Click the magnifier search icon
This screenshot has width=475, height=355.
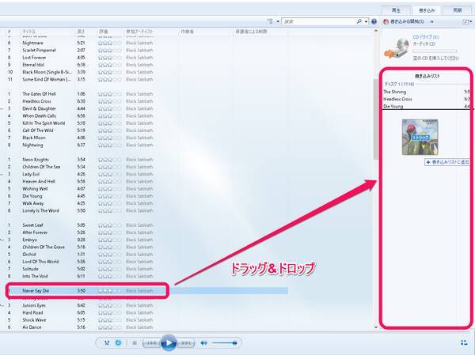click(359, 21)
